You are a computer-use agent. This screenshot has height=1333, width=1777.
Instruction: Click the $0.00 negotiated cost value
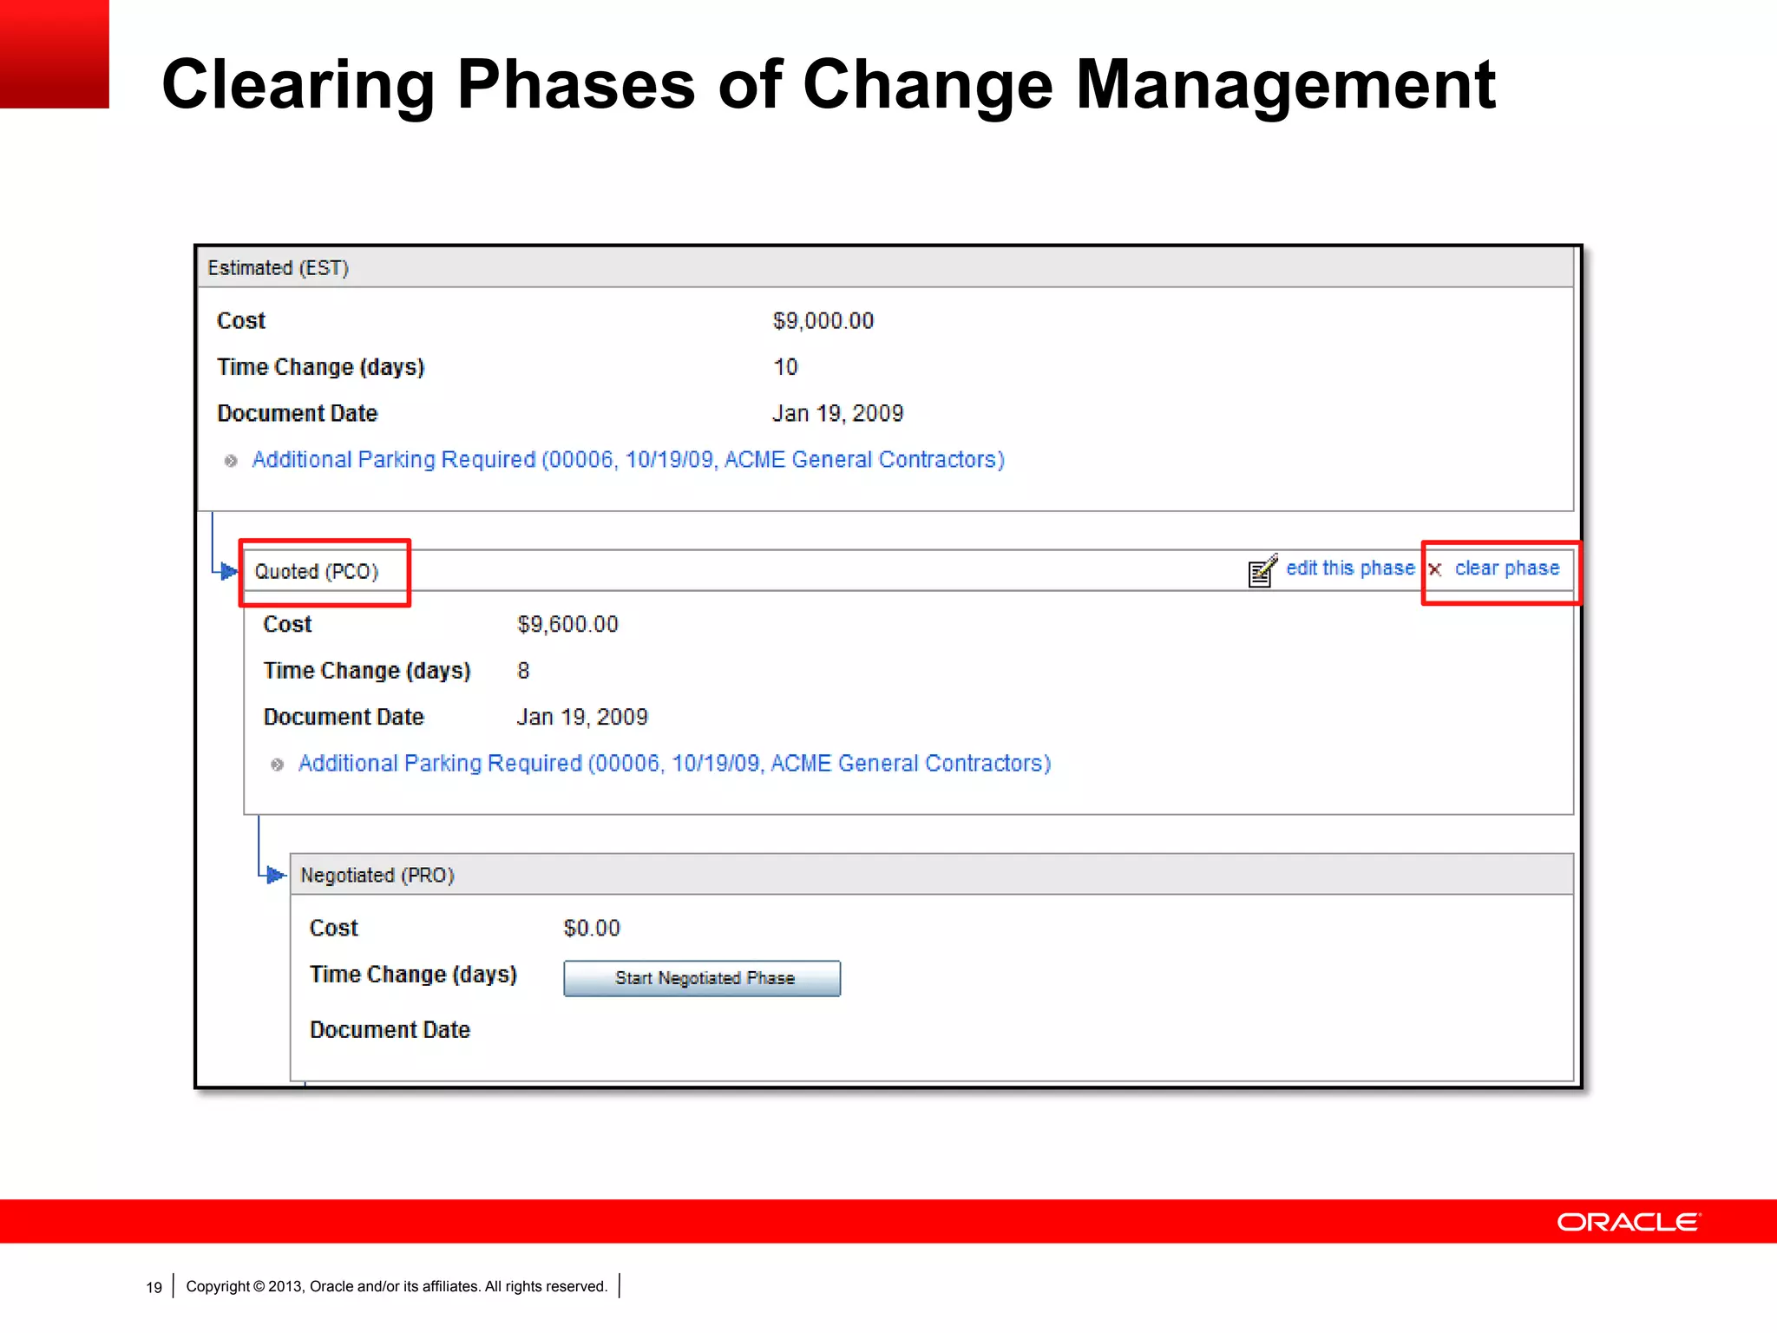coord(592,929)
